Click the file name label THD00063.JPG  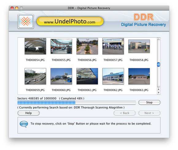(x=139, y=90)
